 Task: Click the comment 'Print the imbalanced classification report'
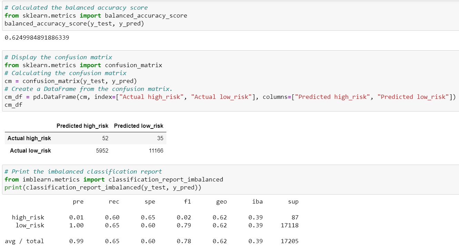pos(83,172)
